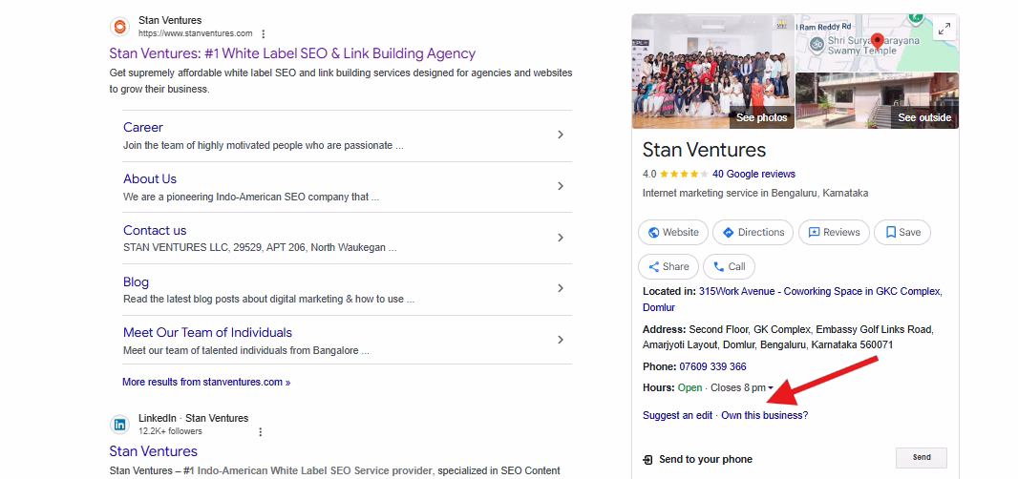
Task: Expand the map using the fullscreen icon
Action: (944, 29)
